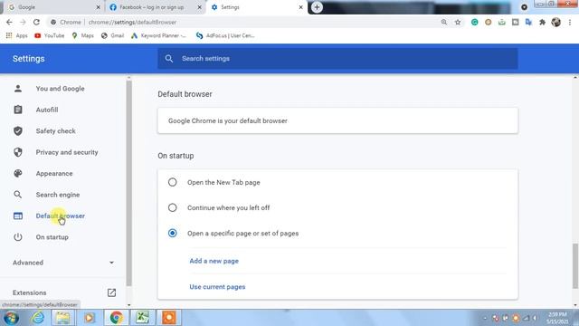The image size is (579, 326).
Task: Reload the page with the refresh icon
Action: (36, 22)
